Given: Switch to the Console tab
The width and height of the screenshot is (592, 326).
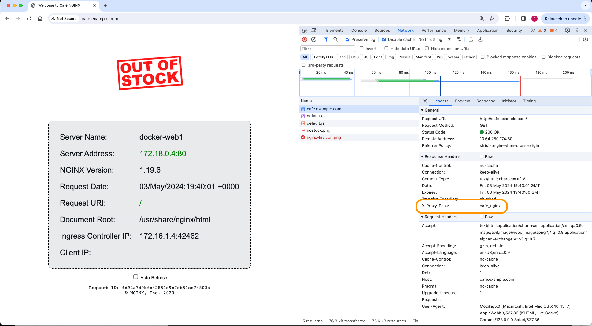Looking at the screenshot, I should 359,30.
